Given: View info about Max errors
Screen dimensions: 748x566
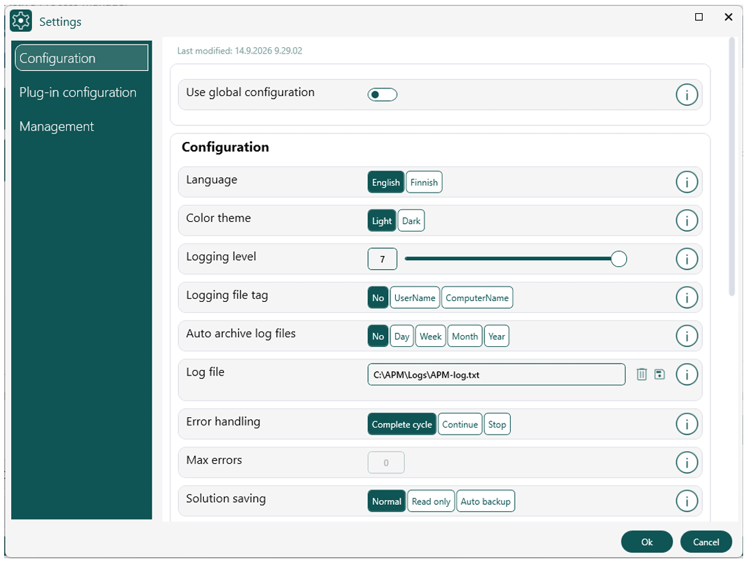Looking at the screenshot, I should point(687,462).
